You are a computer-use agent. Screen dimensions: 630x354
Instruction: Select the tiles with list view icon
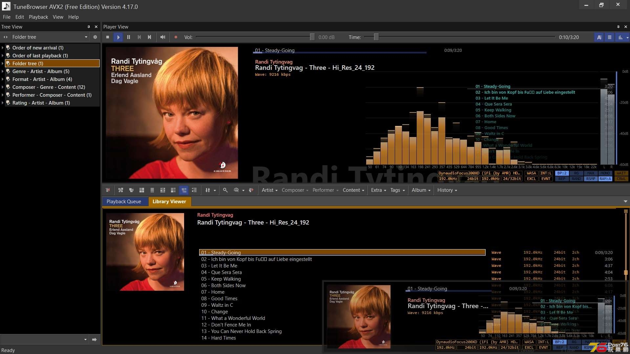173,190
